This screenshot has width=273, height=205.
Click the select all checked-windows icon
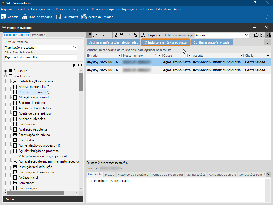[x=102, y=35]
